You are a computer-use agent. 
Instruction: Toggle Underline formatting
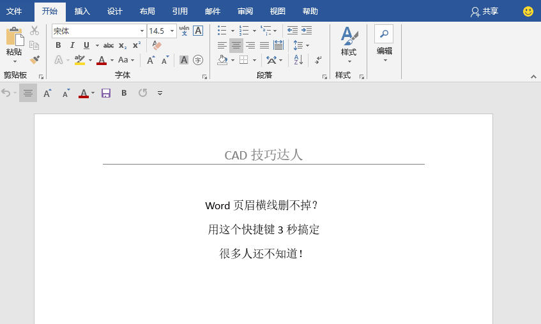tap(86, 45)
